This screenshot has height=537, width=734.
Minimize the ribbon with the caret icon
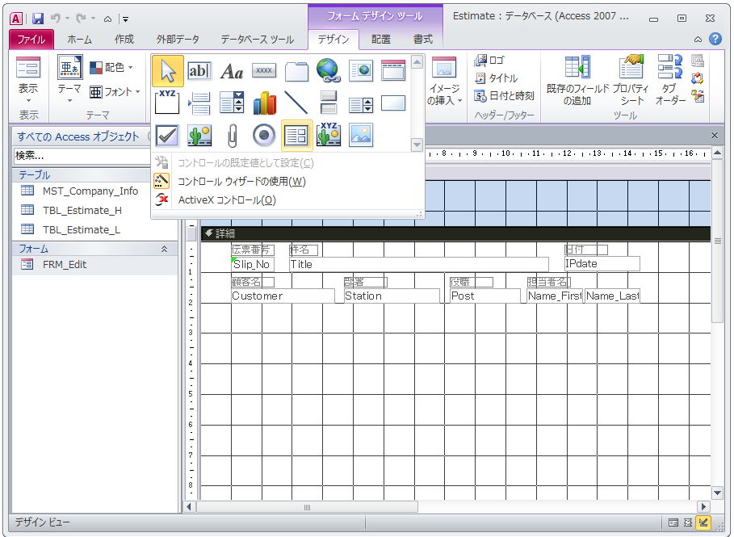tap(698, 40)
